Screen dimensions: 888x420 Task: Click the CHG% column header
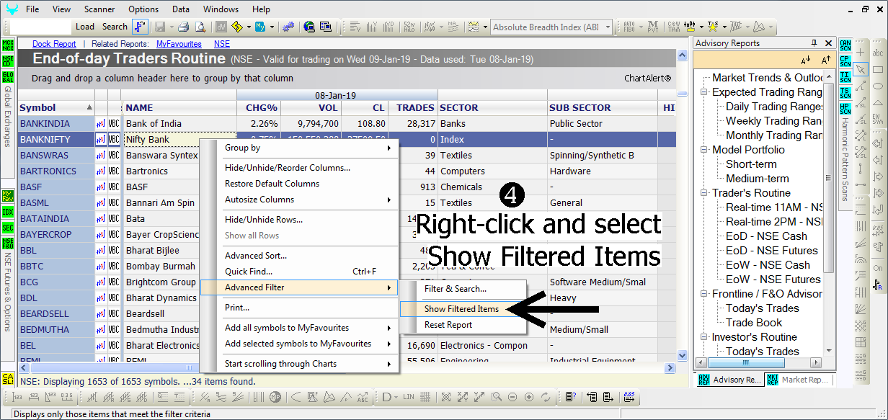coord(259,108)
